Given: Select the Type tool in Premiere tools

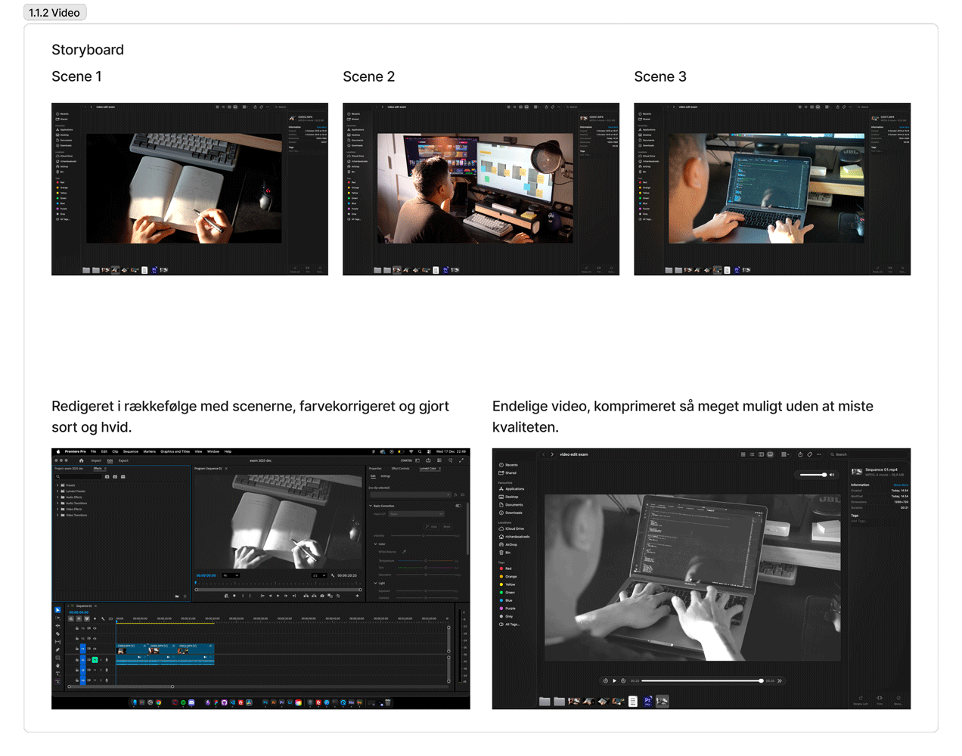Looking at the screenshot, I should coord(57,674).
